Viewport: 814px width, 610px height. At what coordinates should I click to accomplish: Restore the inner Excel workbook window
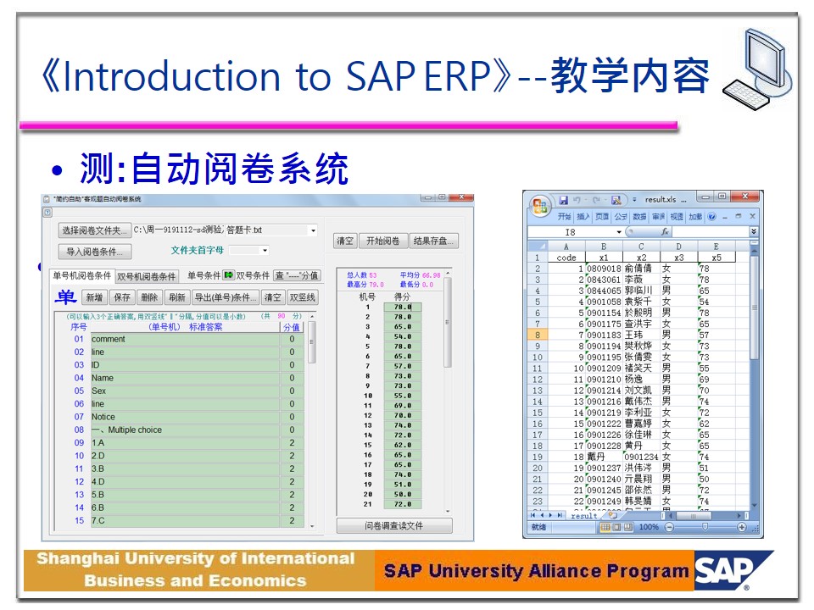(739, 216)
